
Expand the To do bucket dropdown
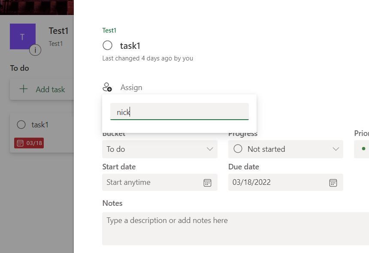[160, 149]
